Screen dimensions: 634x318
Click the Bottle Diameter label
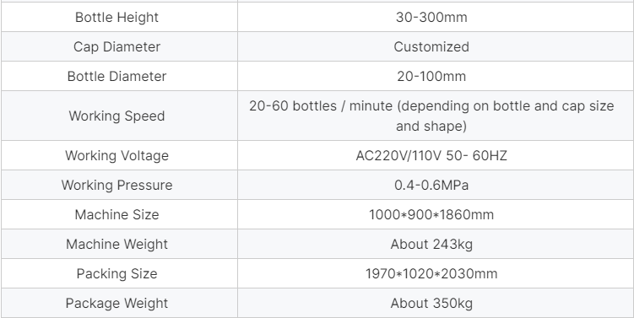(x=117, y=77)
